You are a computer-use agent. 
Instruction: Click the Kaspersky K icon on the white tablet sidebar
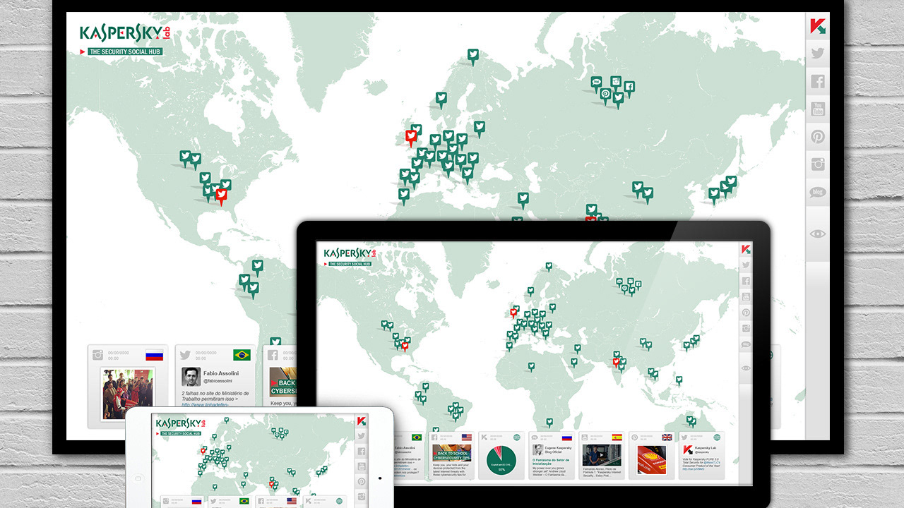click(361, 421)
